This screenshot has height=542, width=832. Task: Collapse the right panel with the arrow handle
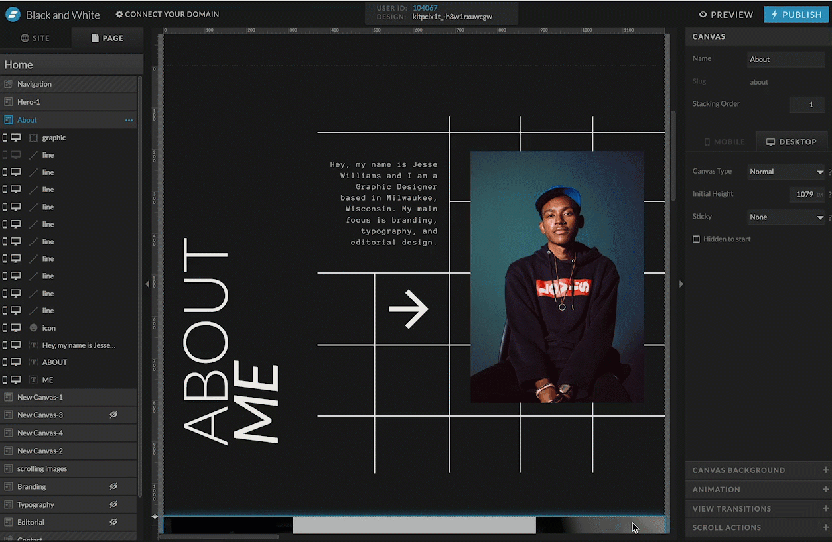tap(681, 284)
